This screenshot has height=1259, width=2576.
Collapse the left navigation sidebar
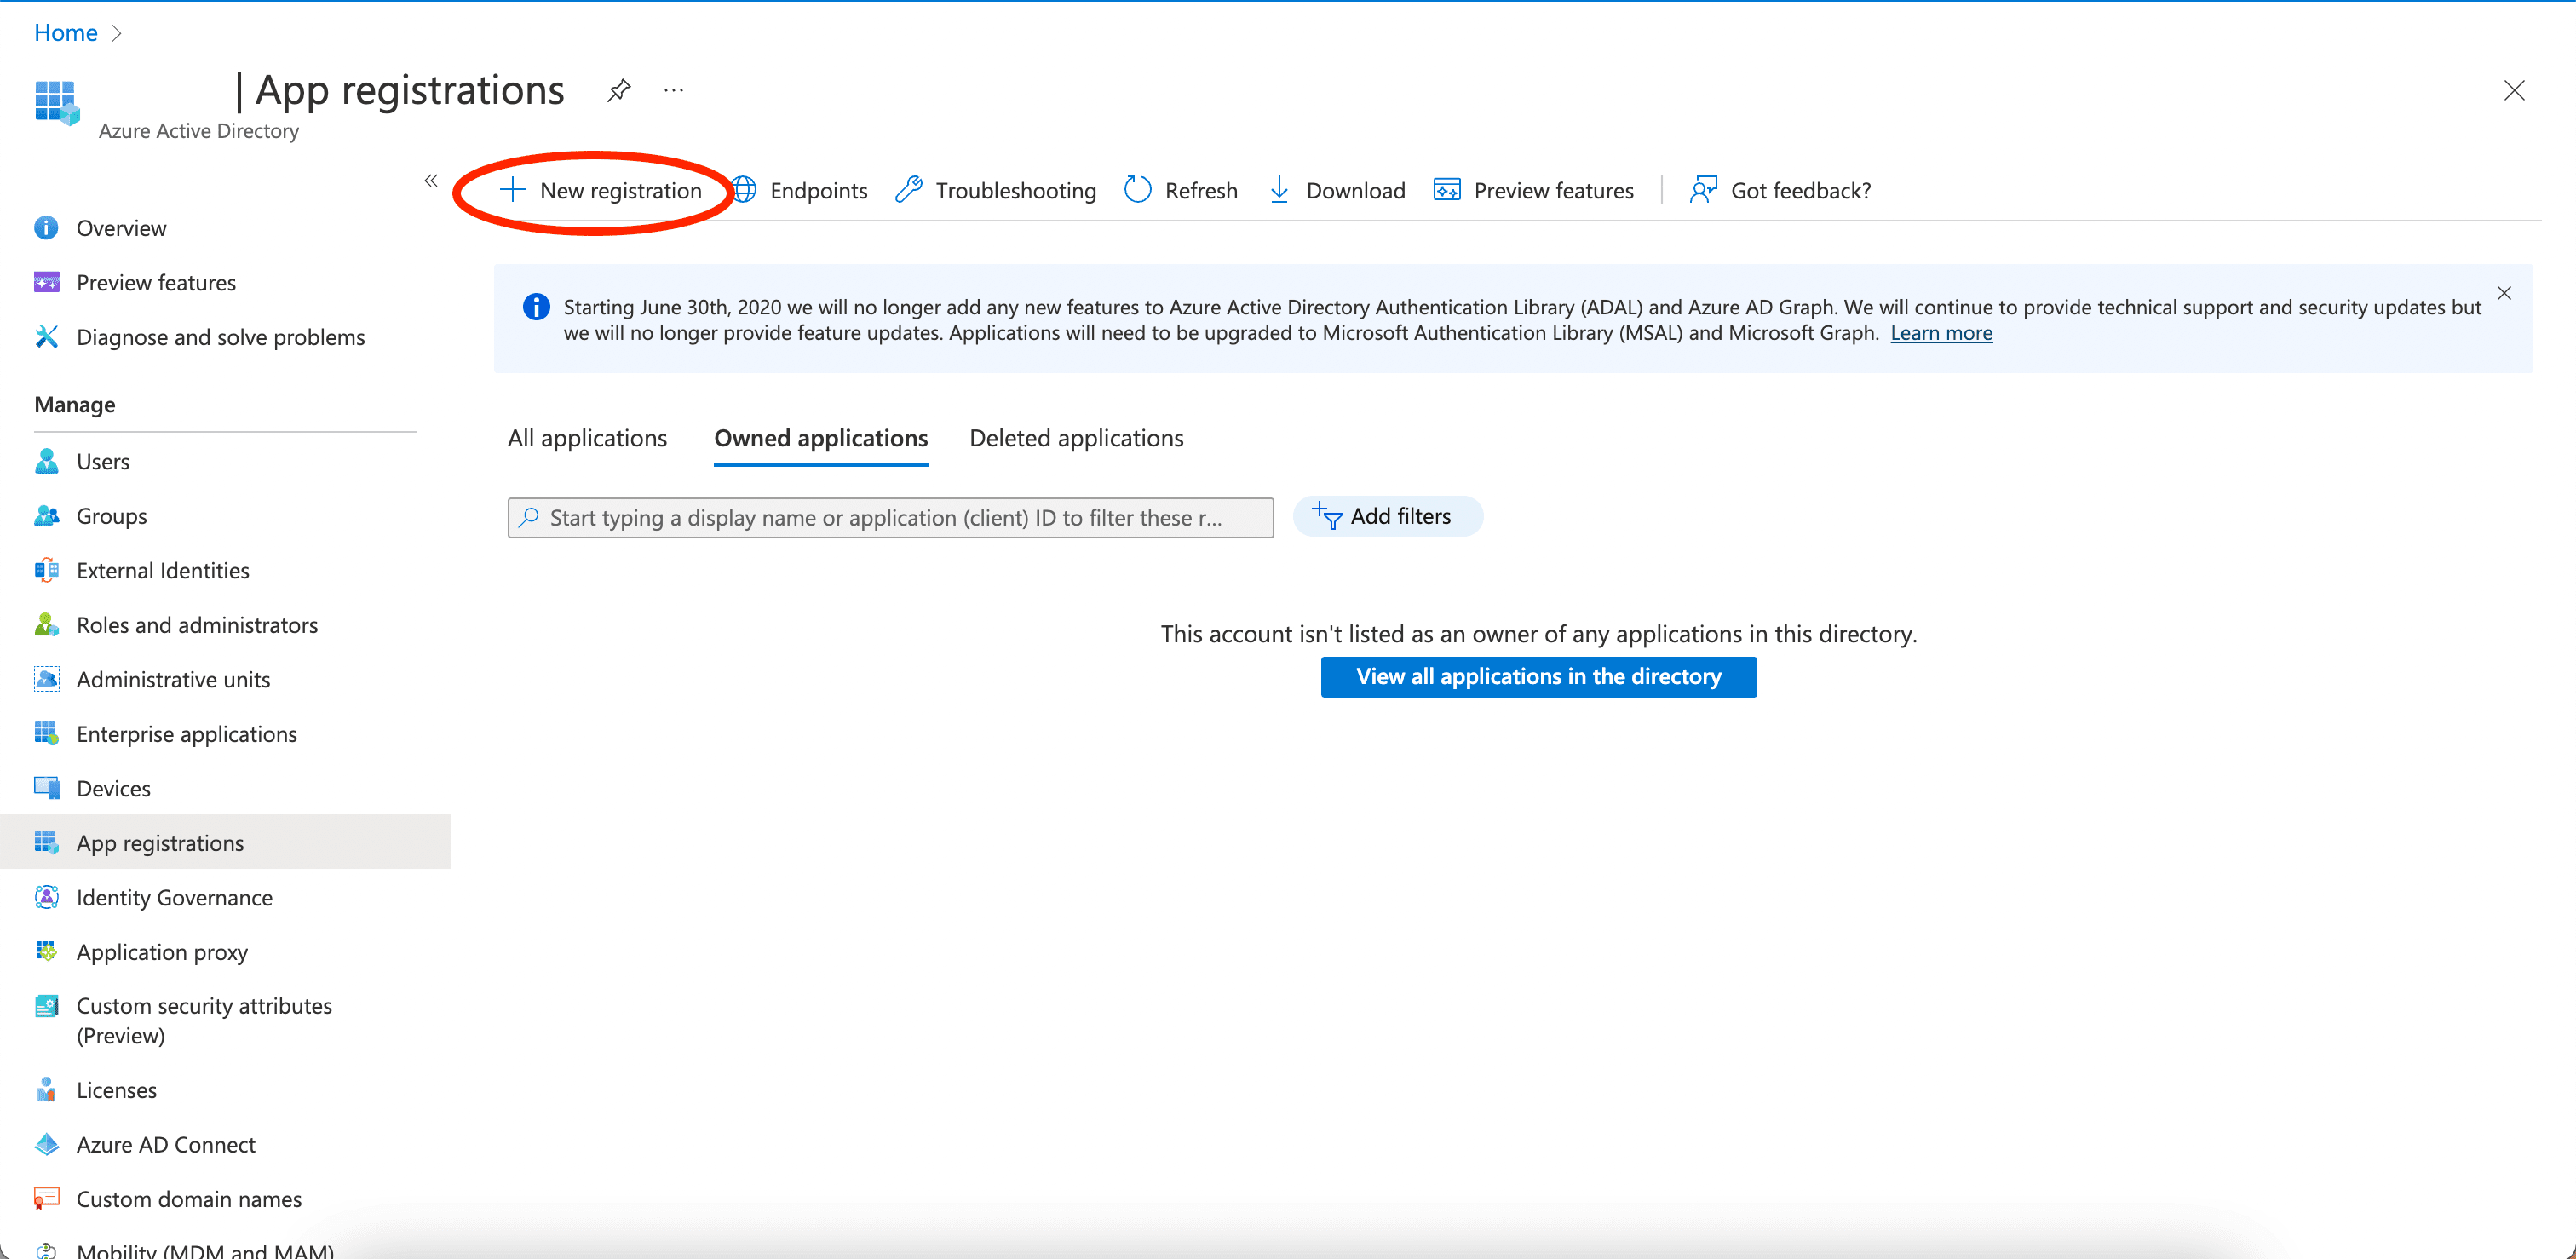[431, 181]
